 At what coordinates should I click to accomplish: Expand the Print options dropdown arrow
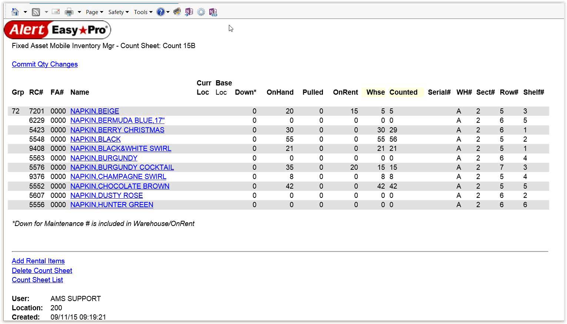click(79, 12)
